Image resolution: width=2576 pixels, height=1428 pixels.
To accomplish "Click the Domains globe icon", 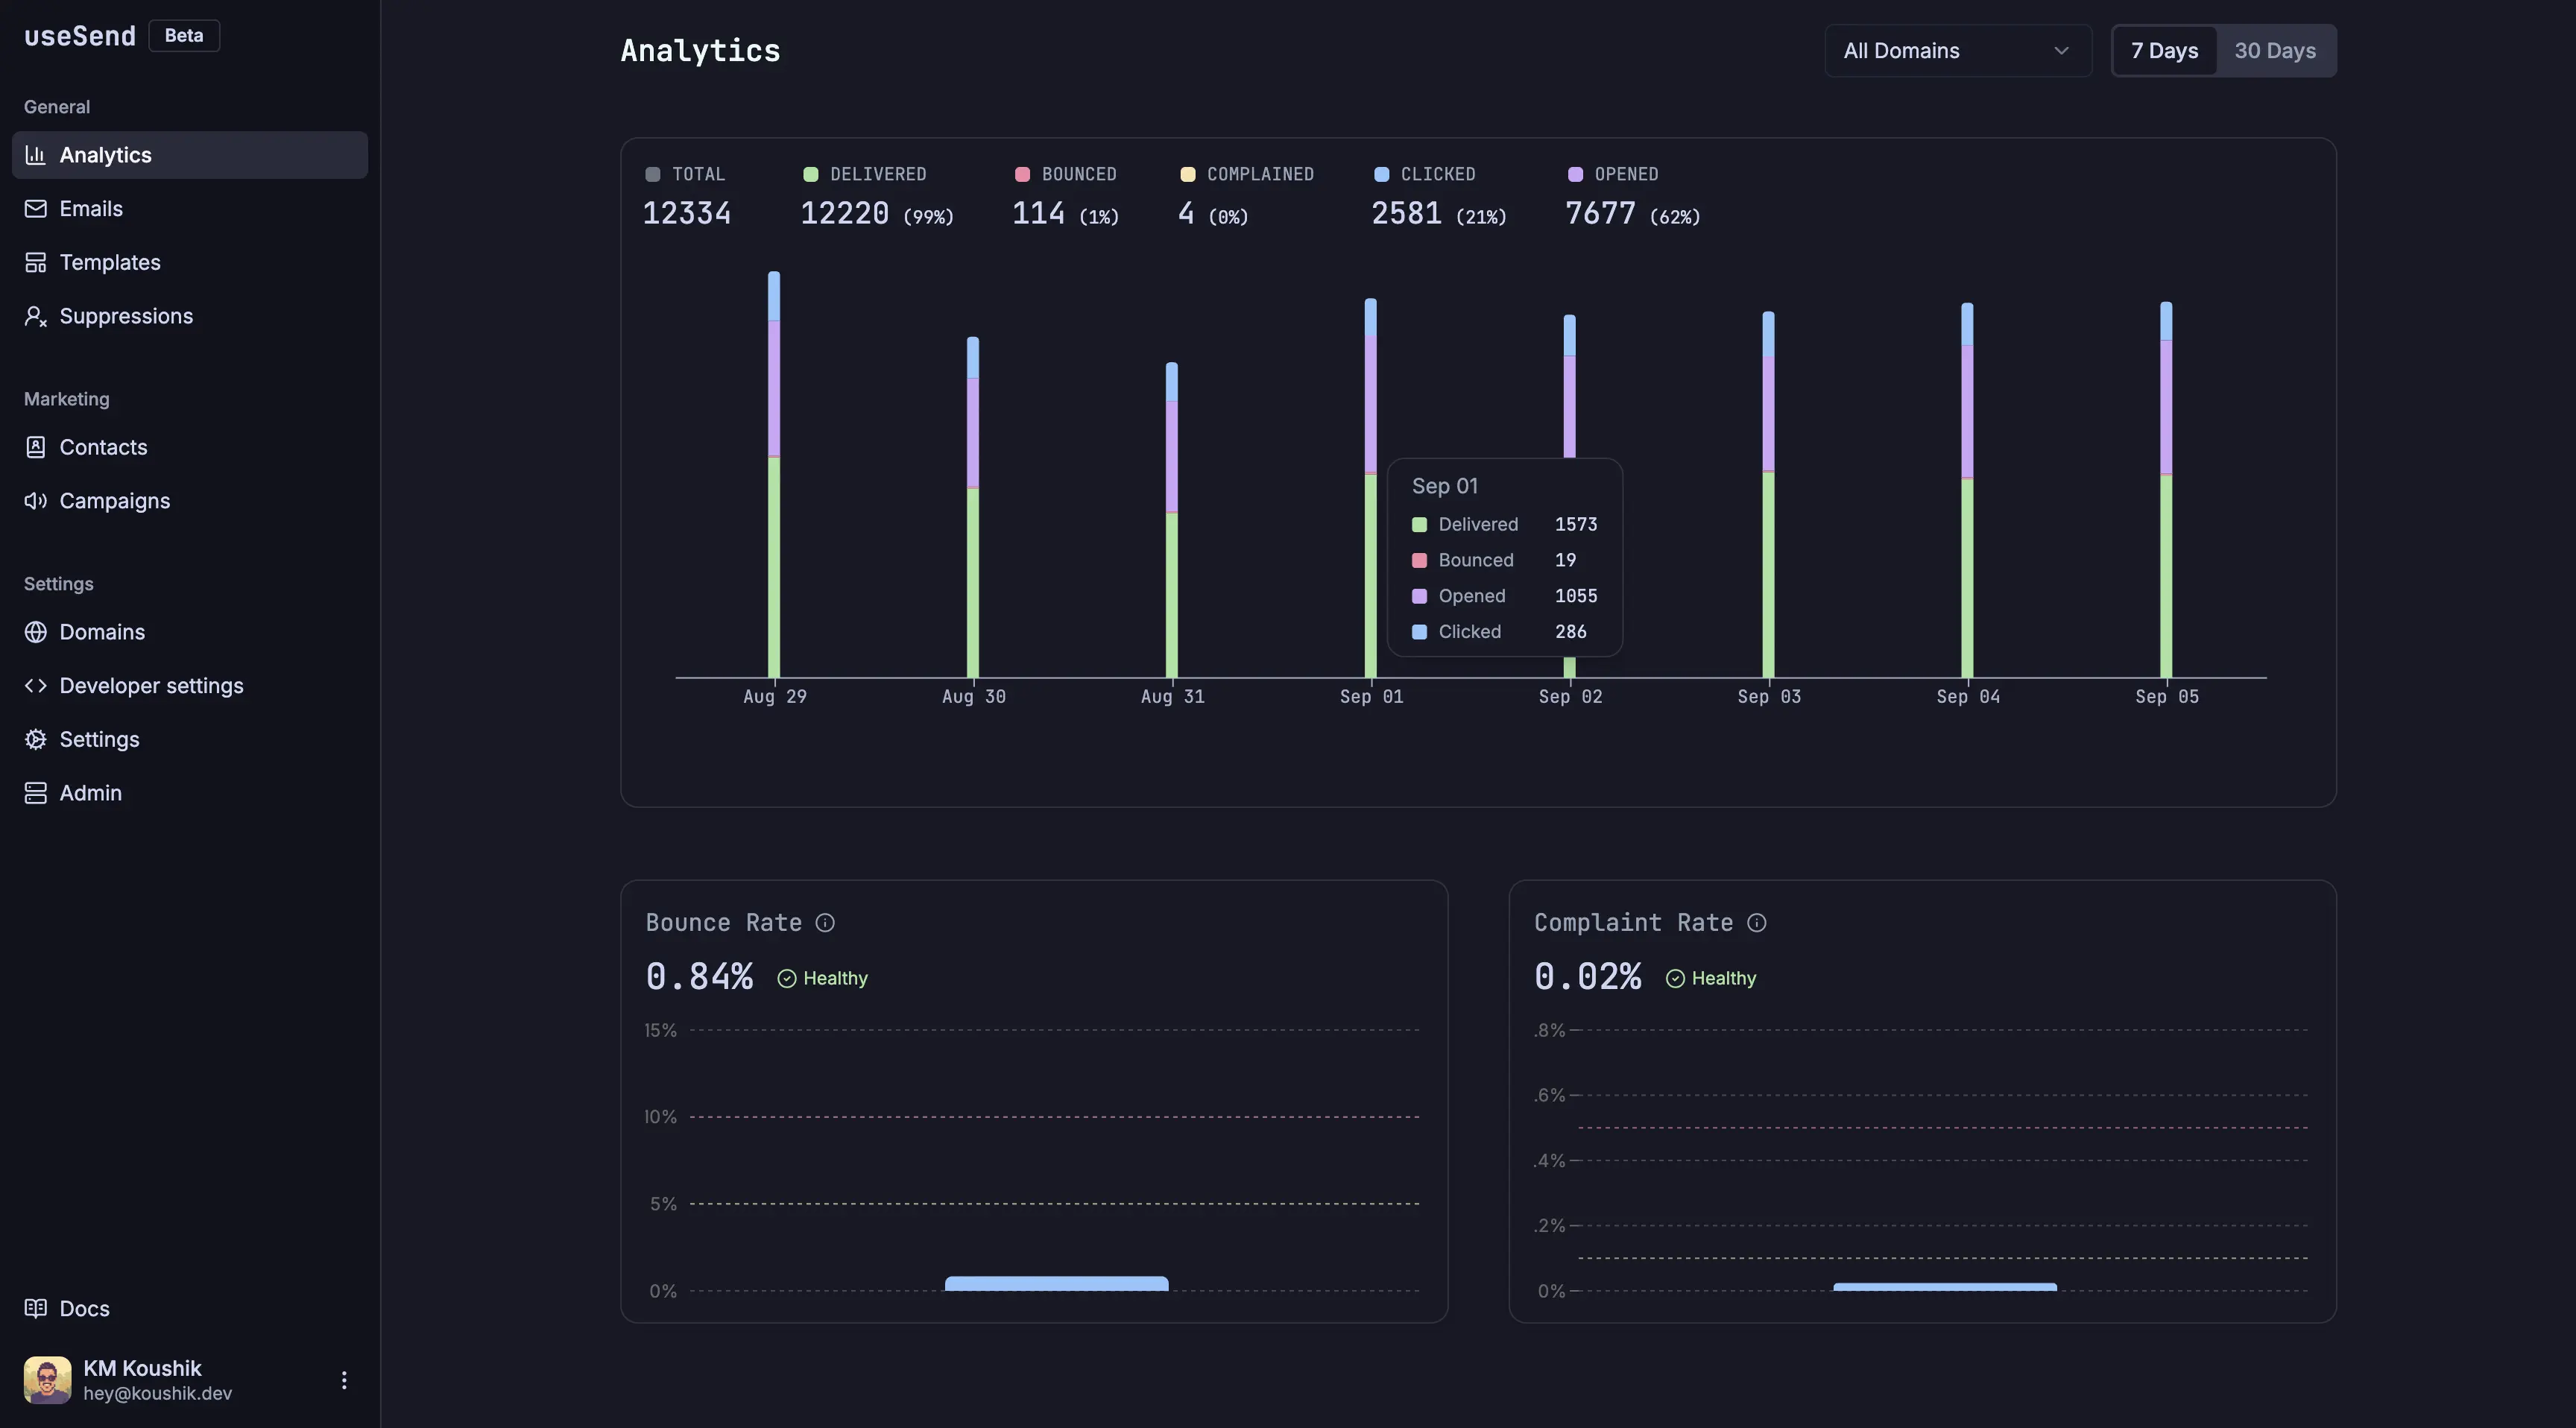I will tap(35, 632).
